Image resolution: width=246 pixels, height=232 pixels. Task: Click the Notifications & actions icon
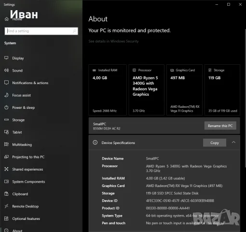(6, 83)
